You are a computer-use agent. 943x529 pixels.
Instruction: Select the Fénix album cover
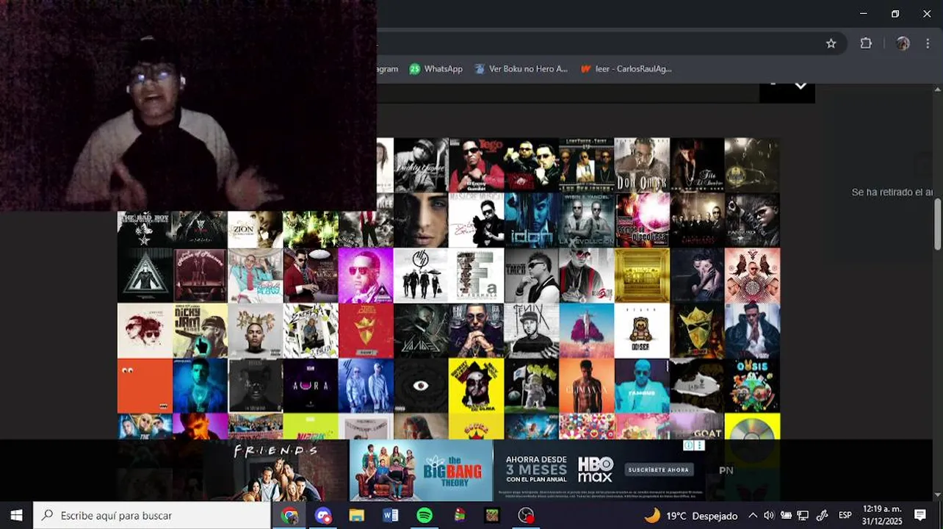click(532, 331)
